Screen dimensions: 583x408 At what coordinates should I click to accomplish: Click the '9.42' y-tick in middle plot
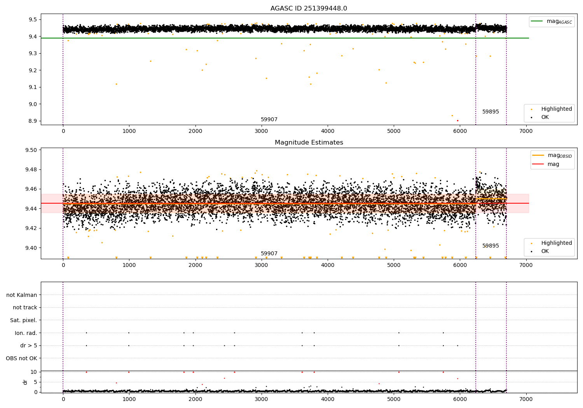pos(31,228)
